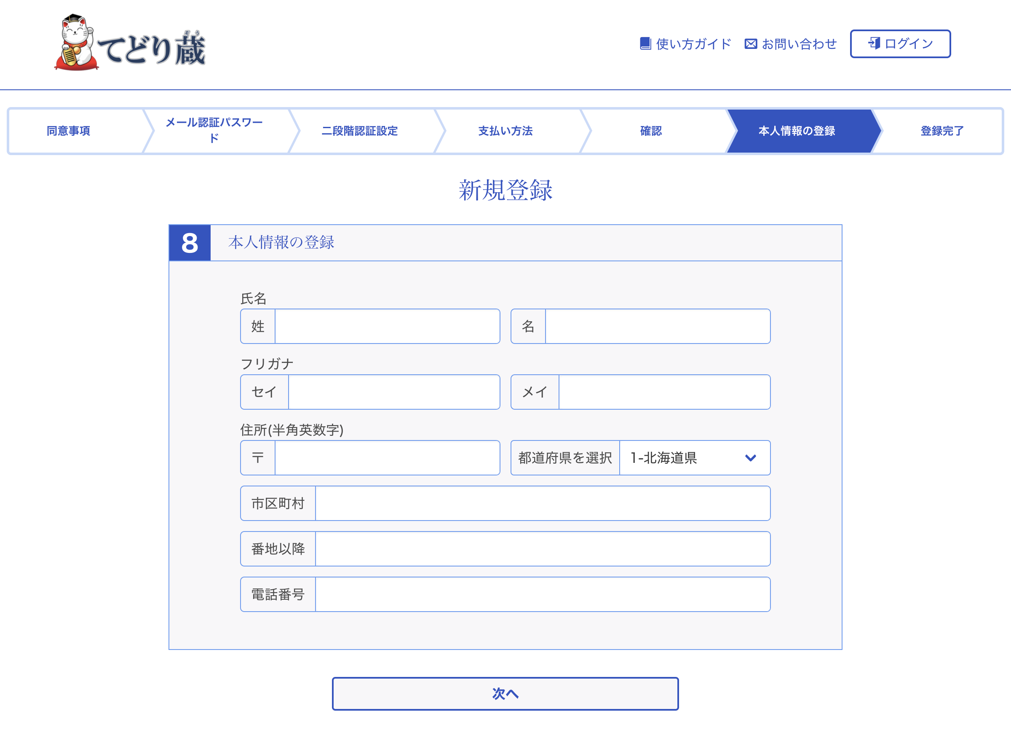Click the number 8 step badge

190,243
